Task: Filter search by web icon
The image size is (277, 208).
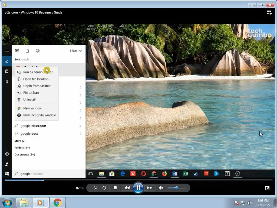Action: 38,51
